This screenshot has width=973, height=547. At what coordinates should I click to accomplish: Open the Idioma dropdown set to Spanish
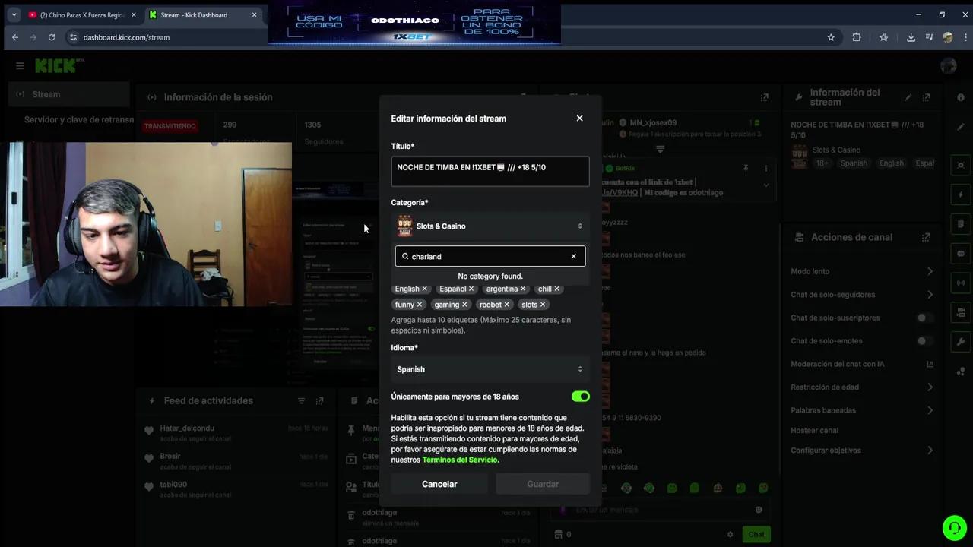coord(490,369)
